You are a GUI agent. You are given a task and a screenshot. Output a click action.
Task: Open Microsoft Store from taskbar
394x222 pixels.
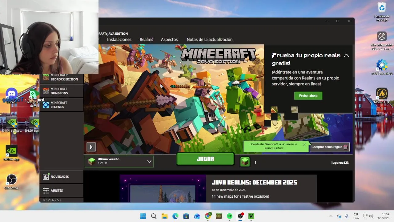click(186, 216)
